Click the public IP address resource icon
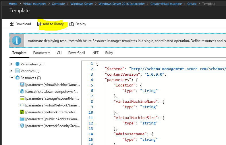This screenshot has width=226, height=145. 22,119
